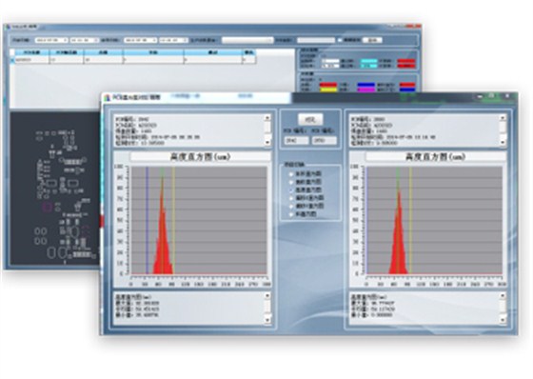Click the down arrow in the right statistics box
This screenshot has width=533, height=379.
tap(503, 319)
